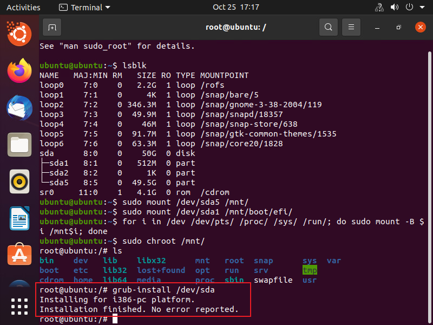Open LibreOffice Writer from the dock

pos(19,218)
